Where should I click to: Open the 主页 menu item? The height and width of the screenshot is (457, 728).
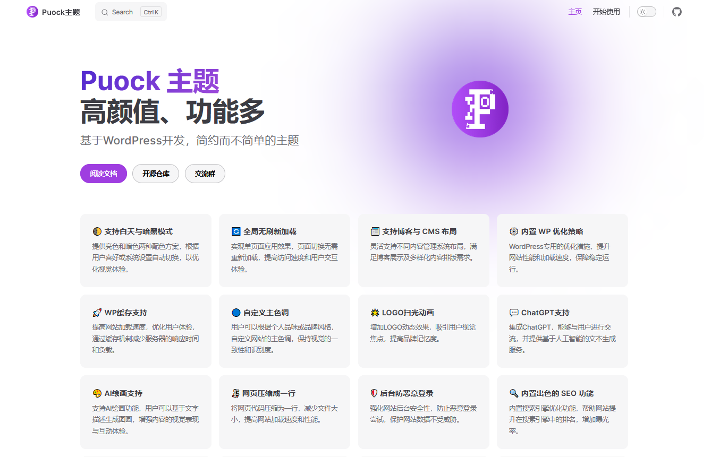575,11
